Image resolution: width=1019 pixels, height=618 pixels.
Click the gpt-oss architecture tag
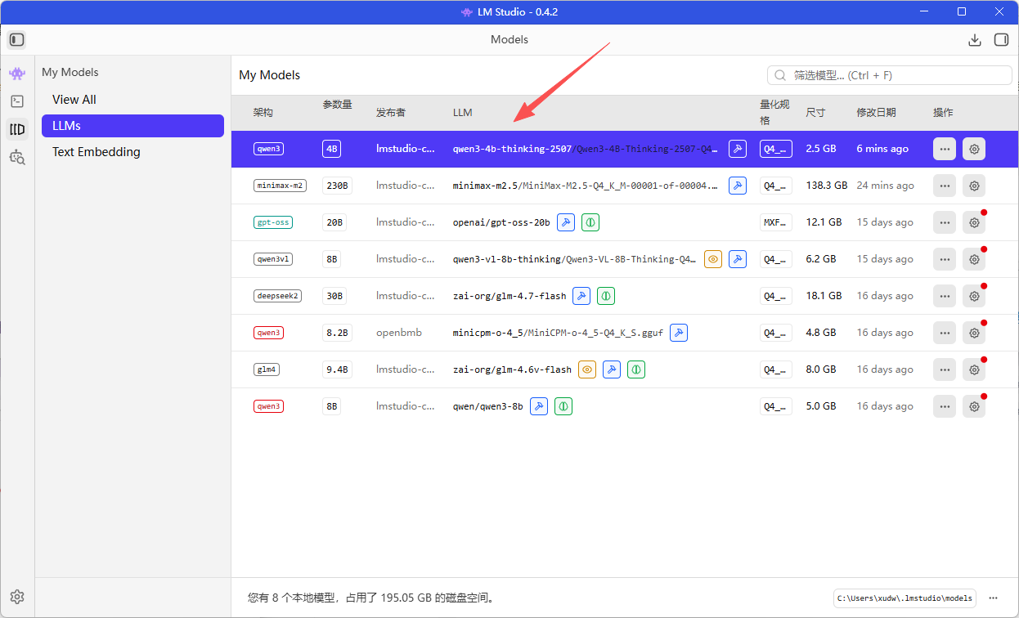(x=272, y=222)
